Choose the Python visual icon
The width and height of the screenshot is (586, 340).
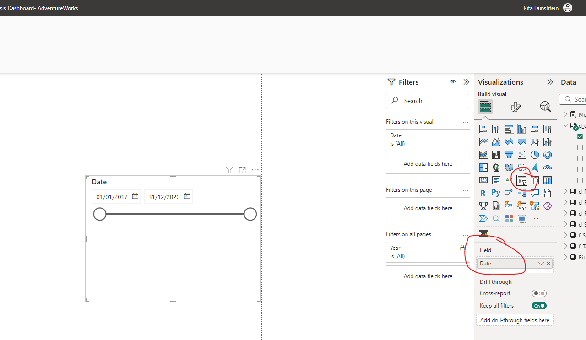[x=496, y=193]
